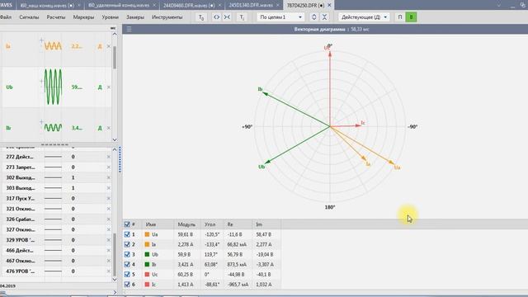
Task: Remove the Ib signal with its X
Action: tap(108, 128)
